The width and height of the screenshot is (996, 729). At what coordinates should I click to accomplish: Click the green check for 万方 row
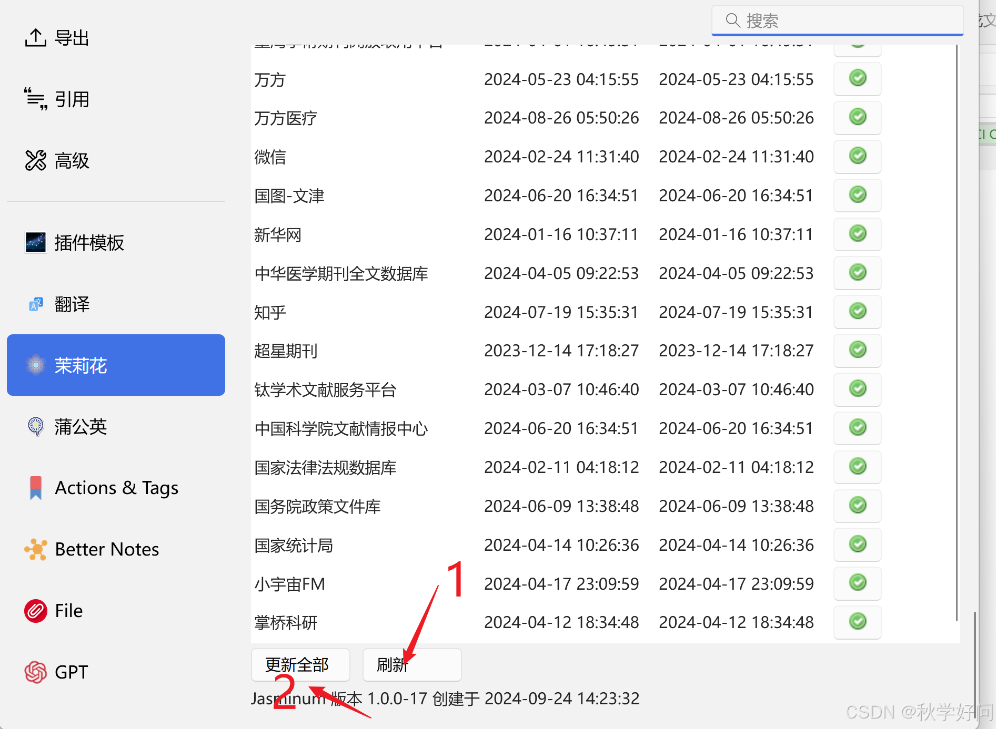858,78
